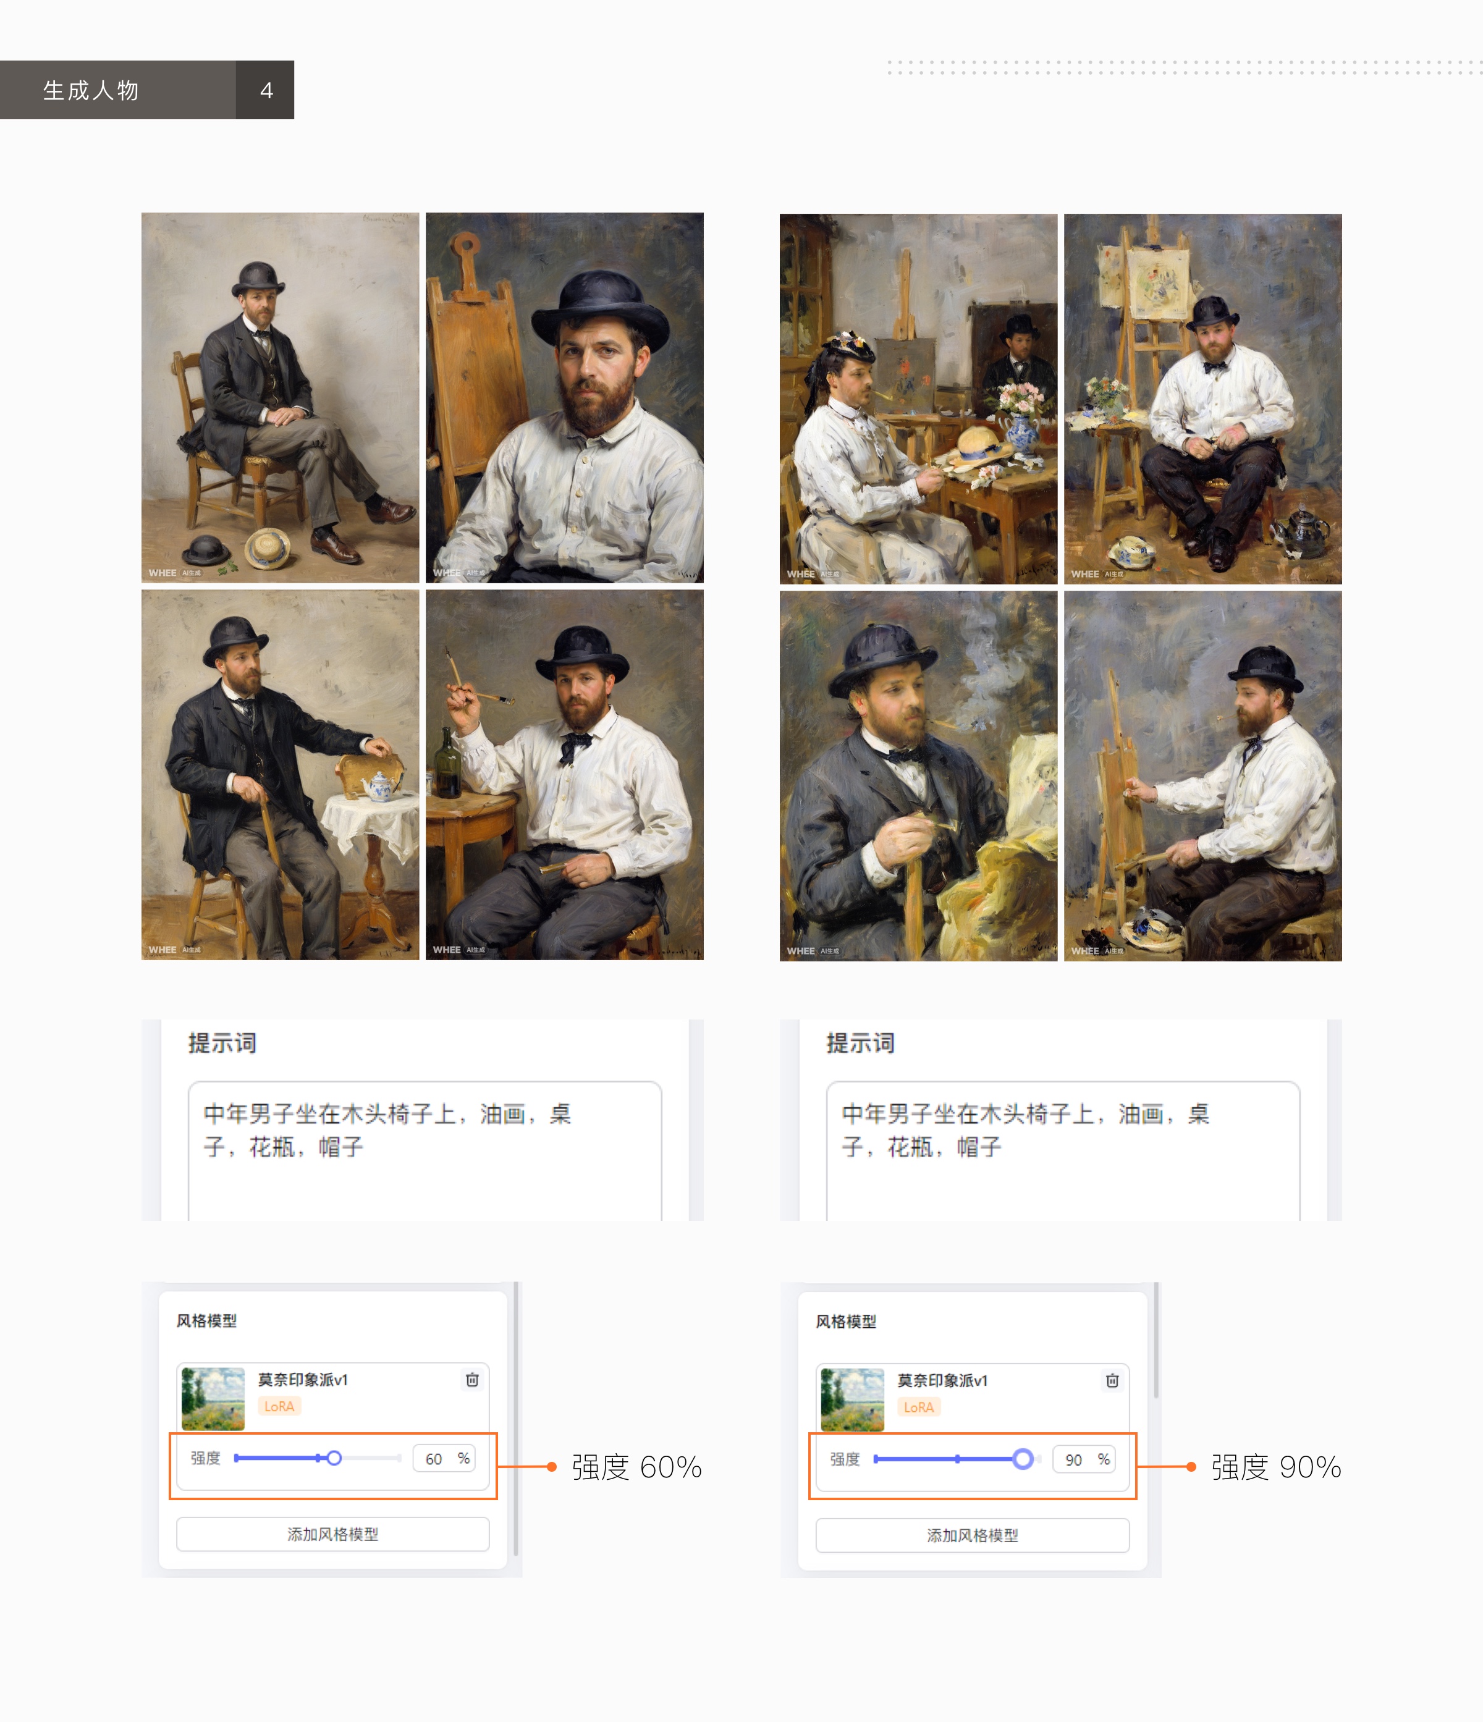
Task: Click the strength field showing 90
Action: [x=1073, y=1459]
